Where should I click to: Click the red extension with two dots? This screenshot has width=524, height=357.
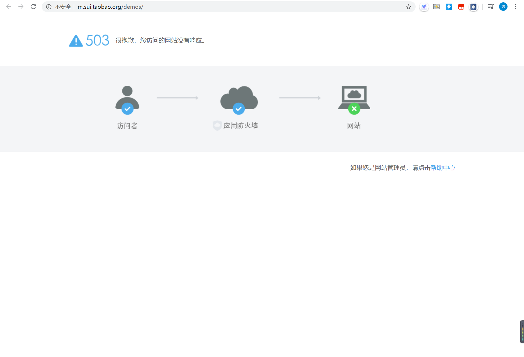[461, 7]
